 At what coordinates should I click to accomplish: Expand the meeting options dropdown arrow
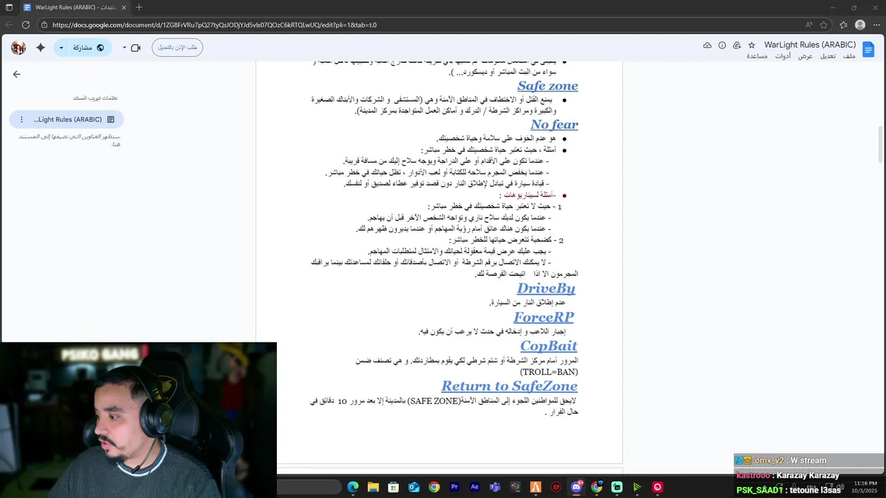click(x=125, y=48)
